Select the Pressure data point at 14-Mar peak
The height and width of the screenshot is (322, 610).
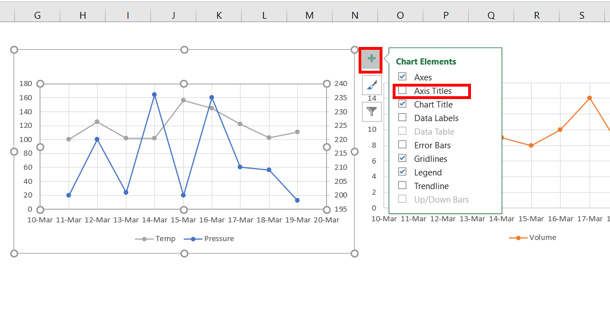tap(154, 95)
